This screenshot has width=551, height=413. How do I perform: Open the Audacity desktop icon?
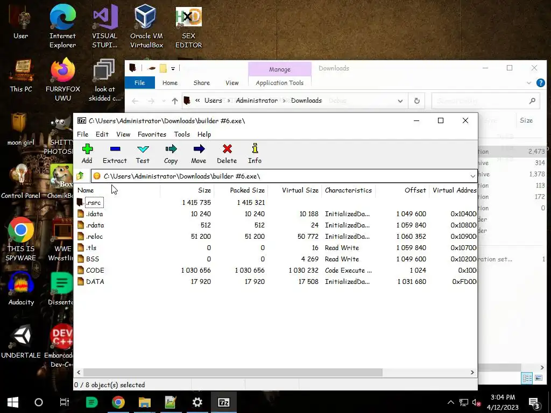tap(21, 289)
